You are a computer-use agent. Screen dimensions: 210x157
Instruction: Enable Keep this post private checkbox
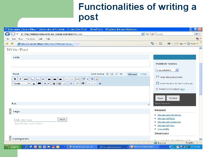(x=157, y=77)
